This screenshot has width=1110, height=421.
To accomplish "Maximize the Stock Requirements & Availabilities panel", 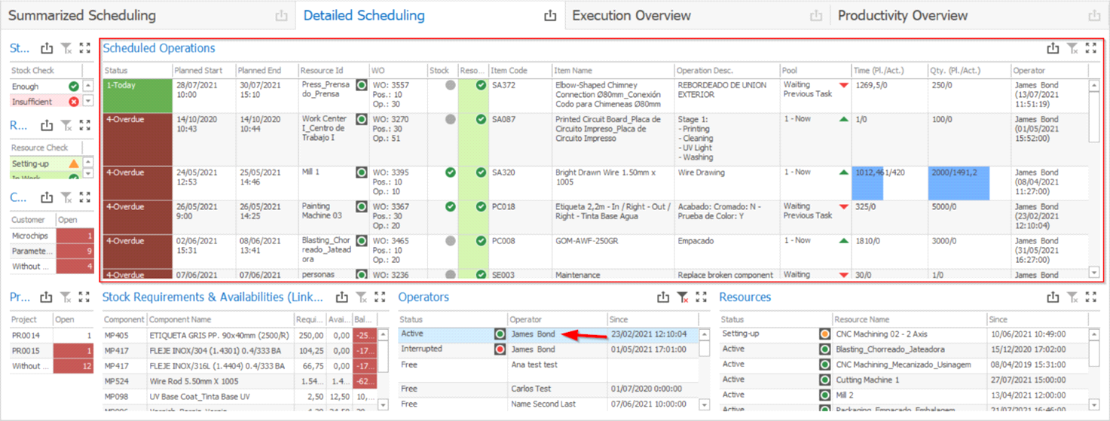I will pos(380,297).
